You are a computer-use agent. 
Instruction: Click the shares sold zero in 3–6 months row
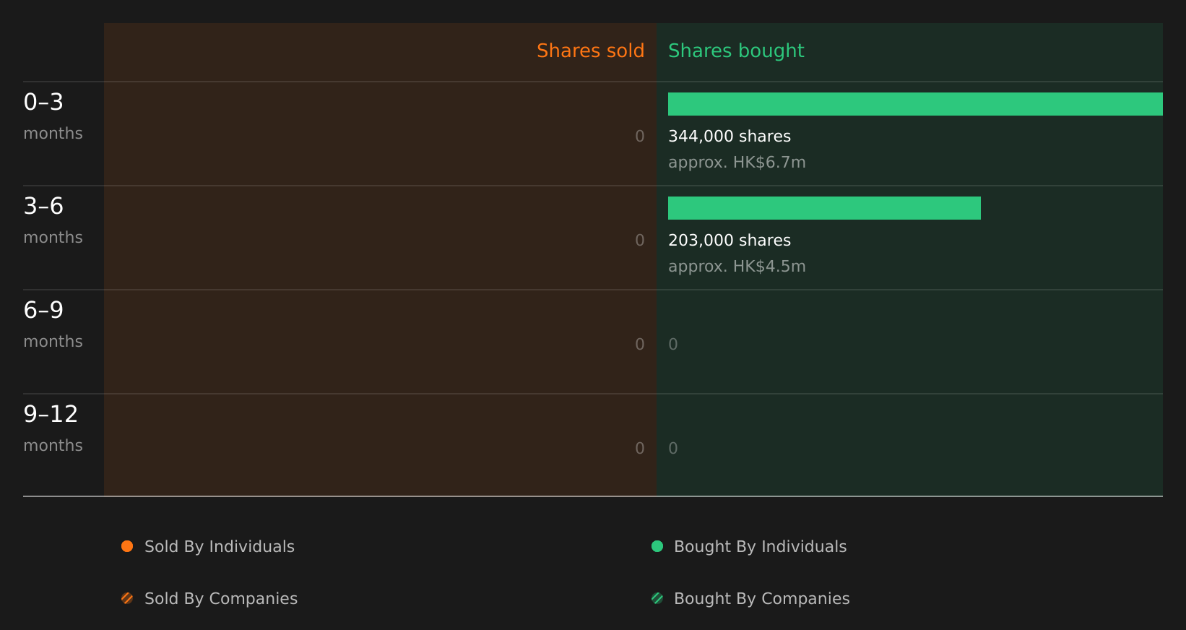pos(640,240)
